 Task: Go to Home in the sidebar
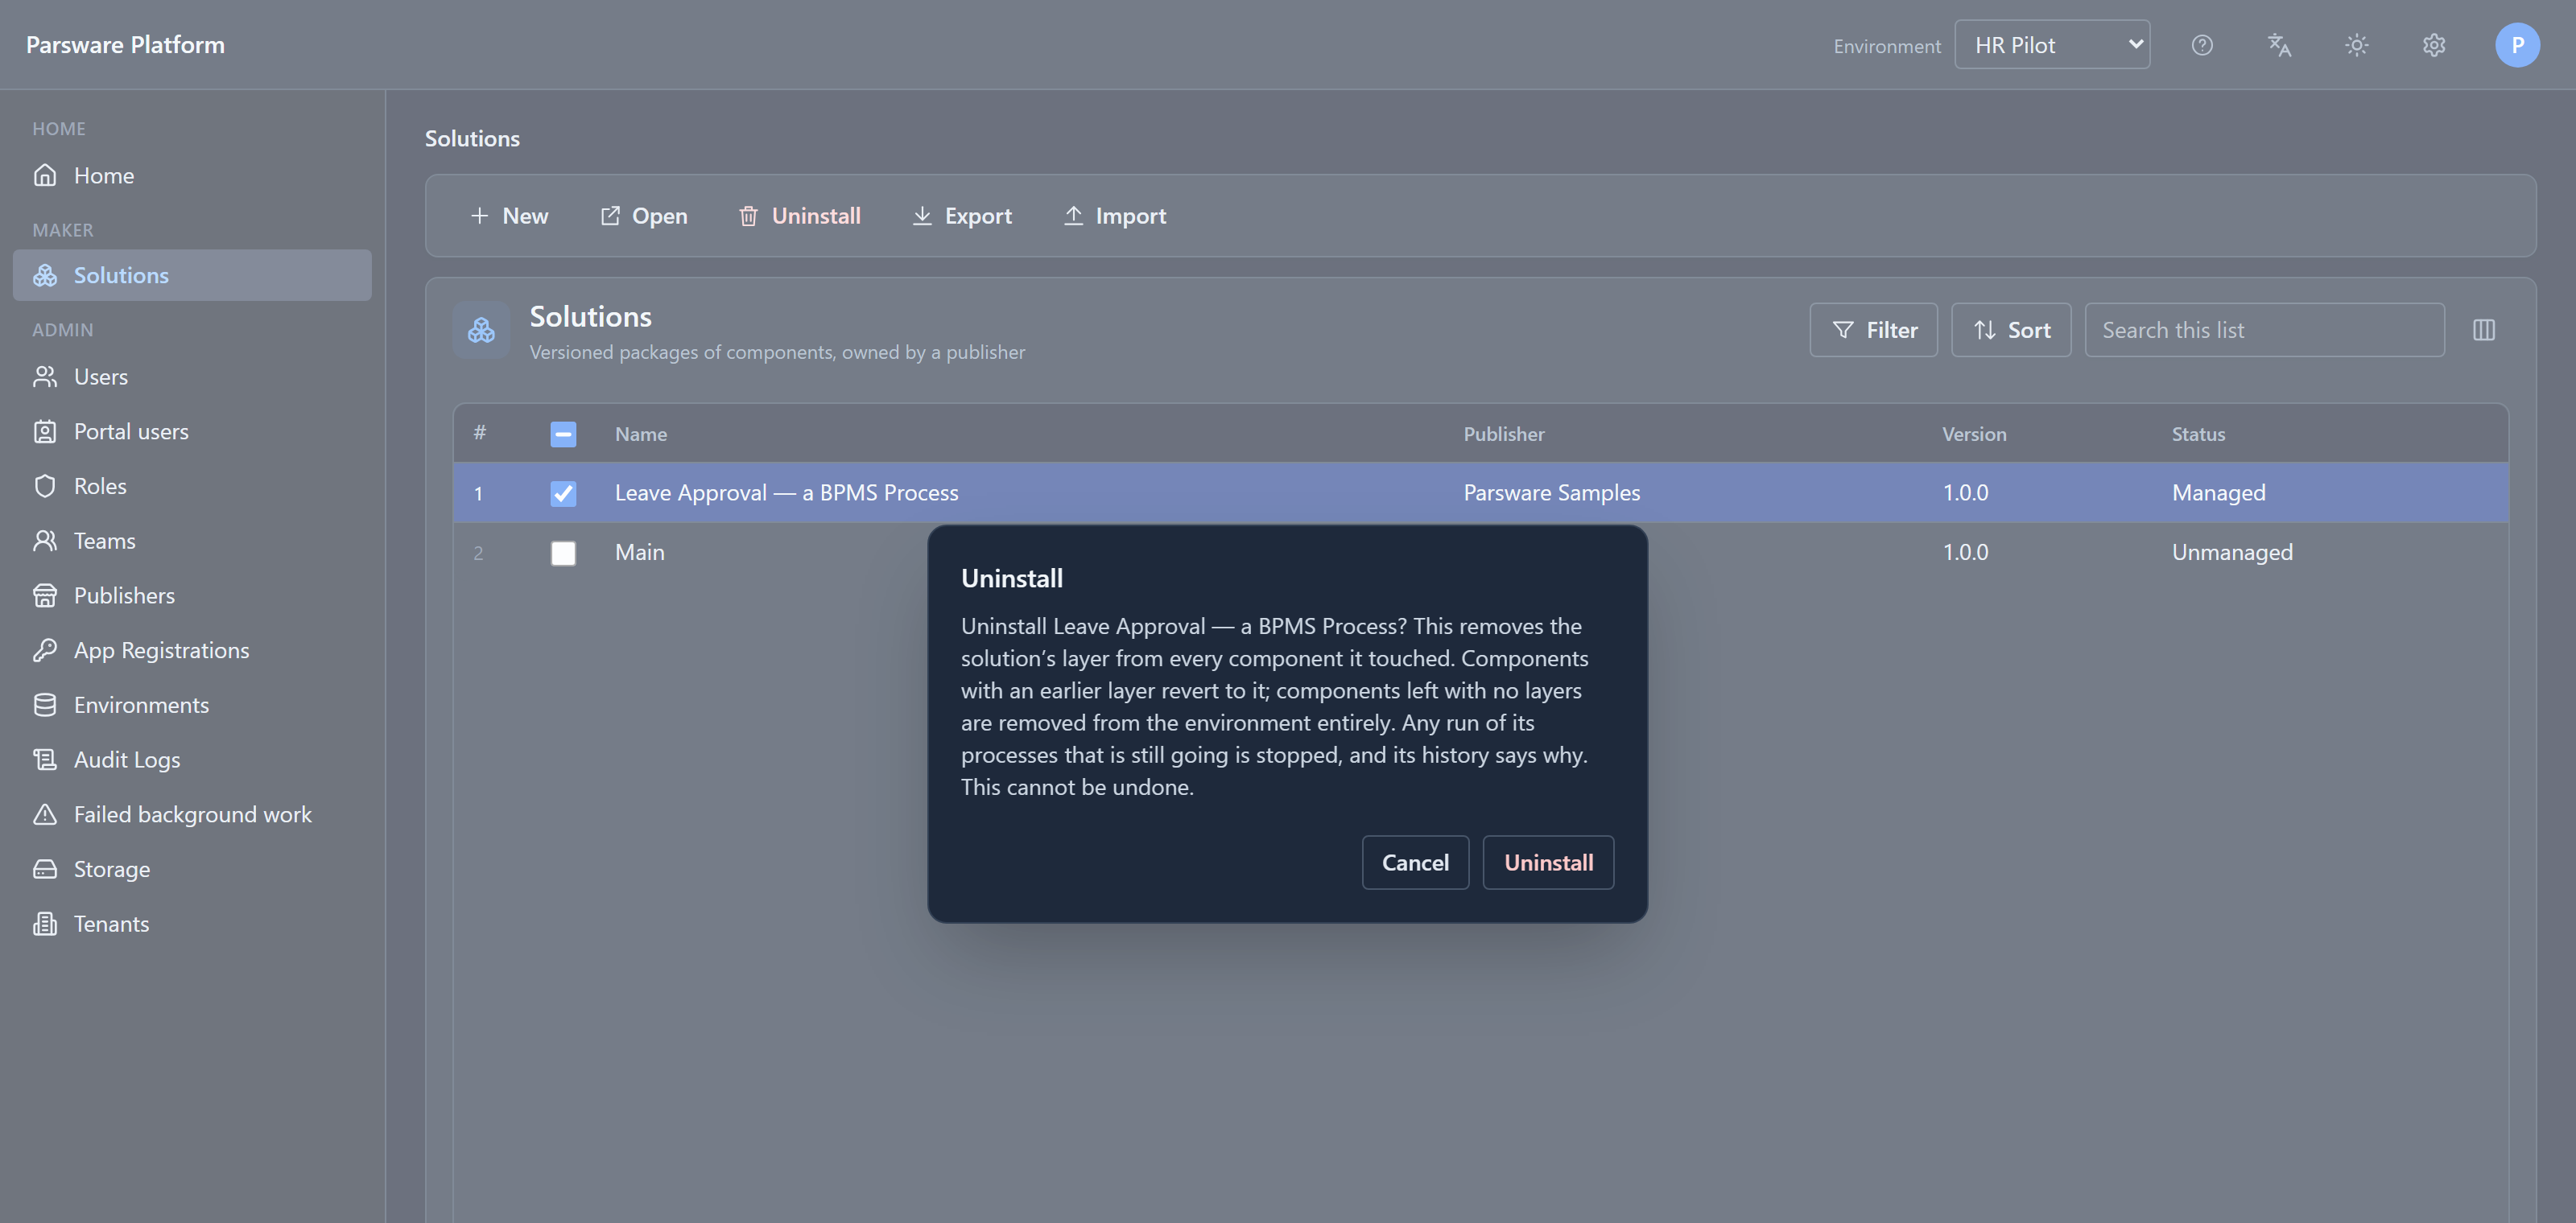tap(192, 176)
